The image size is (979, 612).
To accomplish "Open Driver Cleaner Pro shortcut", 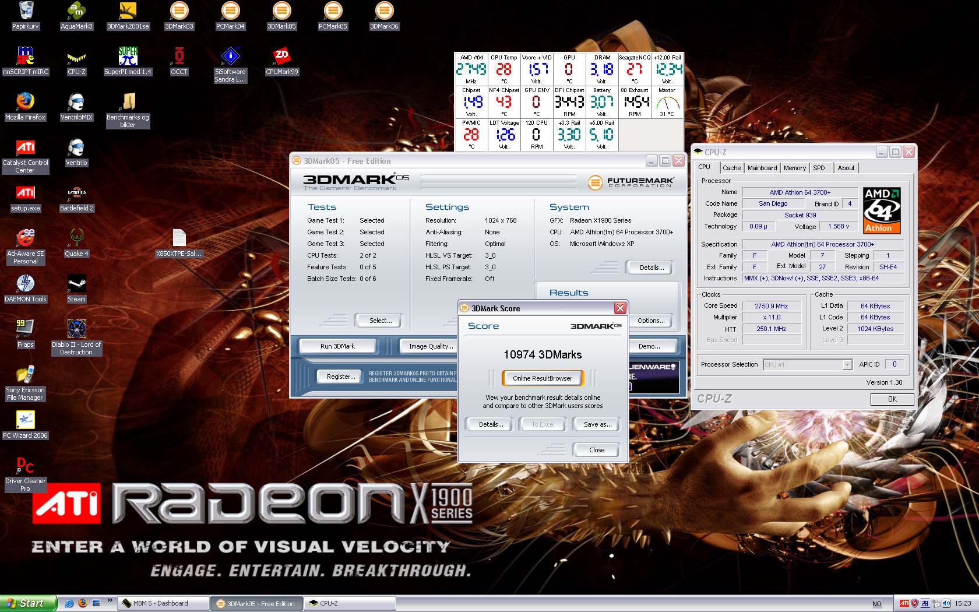I will pos(26,473).
